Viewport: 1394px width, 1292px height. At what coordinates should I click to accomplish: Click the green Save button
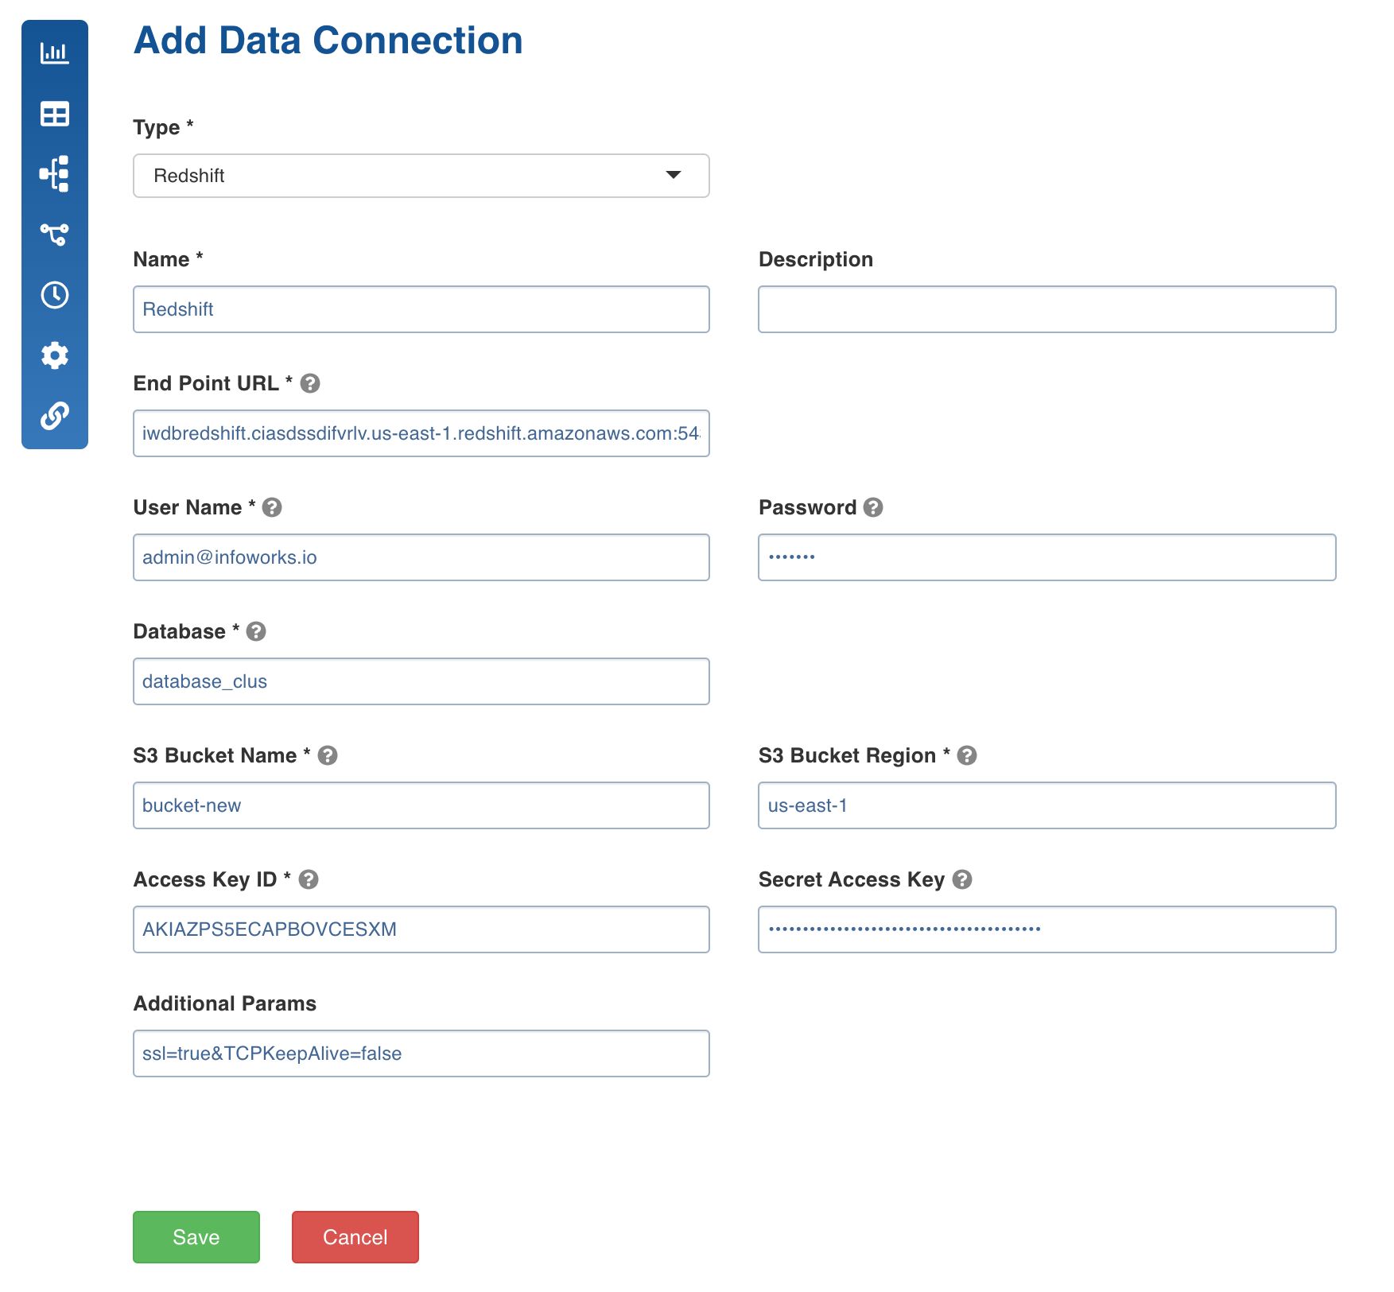coord(196,1237)
